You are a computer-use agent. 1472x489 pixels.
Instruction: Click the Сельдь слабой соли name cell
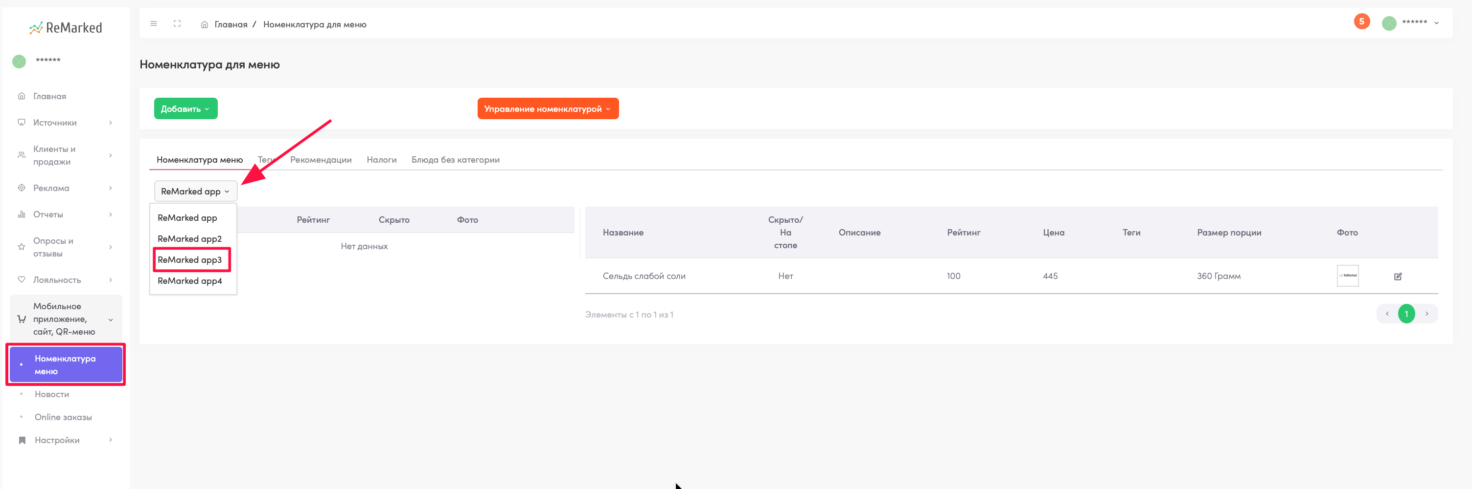click(644, 276)
